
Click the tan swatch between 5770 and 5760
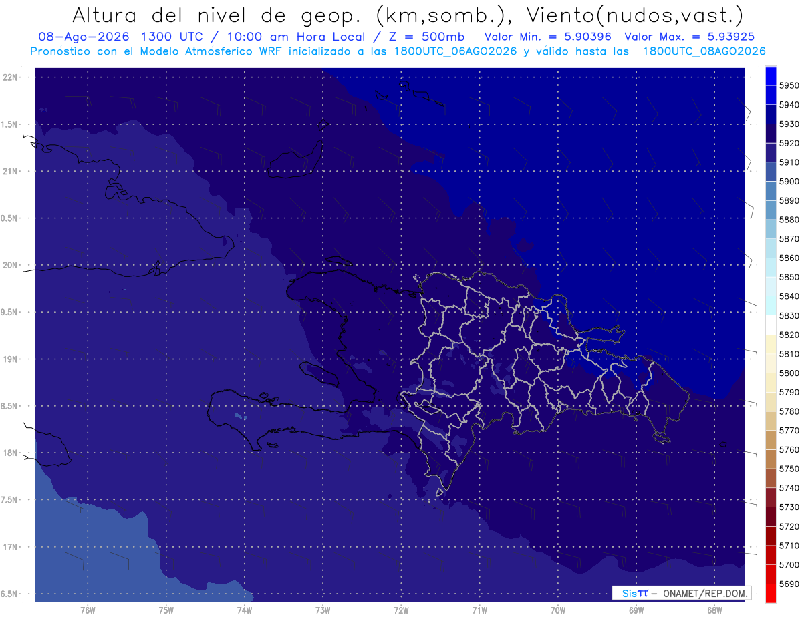tap(771, 439)
